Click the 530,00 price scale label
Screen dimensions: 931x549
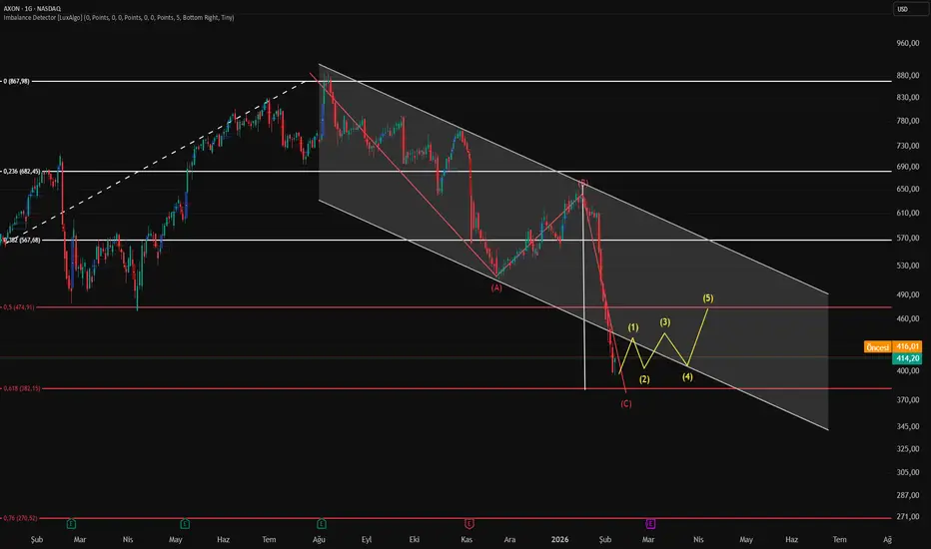907,266
